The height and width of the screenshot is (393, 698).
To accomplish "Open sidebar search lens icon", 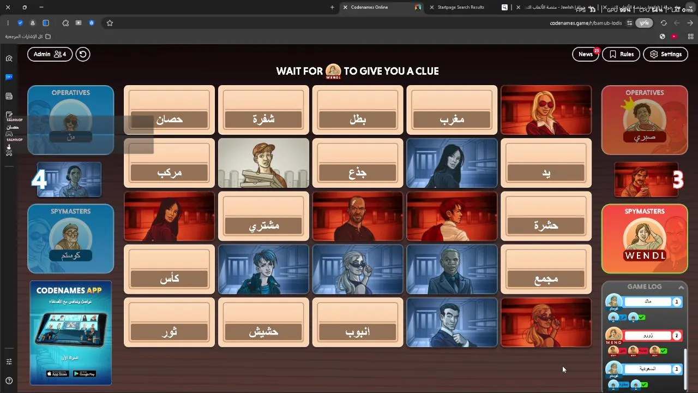I will tap(9, 58).
